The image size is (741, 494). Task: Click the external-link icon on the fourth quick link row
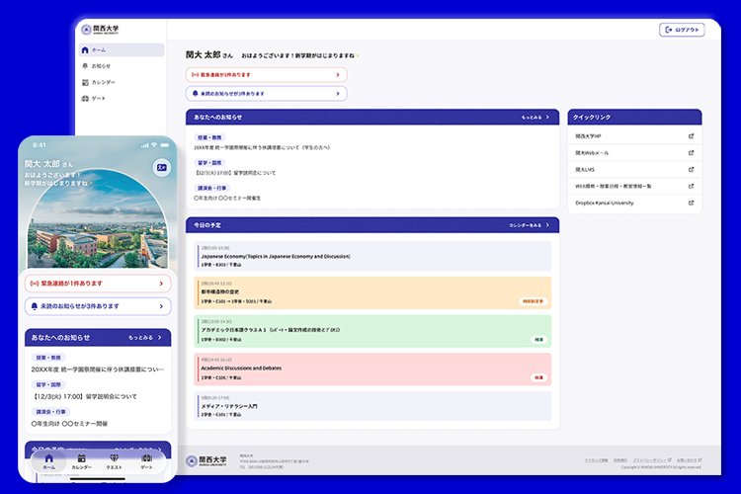(691, 186)
